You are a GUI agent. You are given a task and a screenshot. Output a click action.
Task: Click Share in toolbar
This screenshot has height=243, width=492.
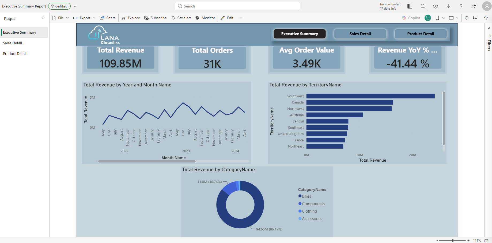pos(108,18)
